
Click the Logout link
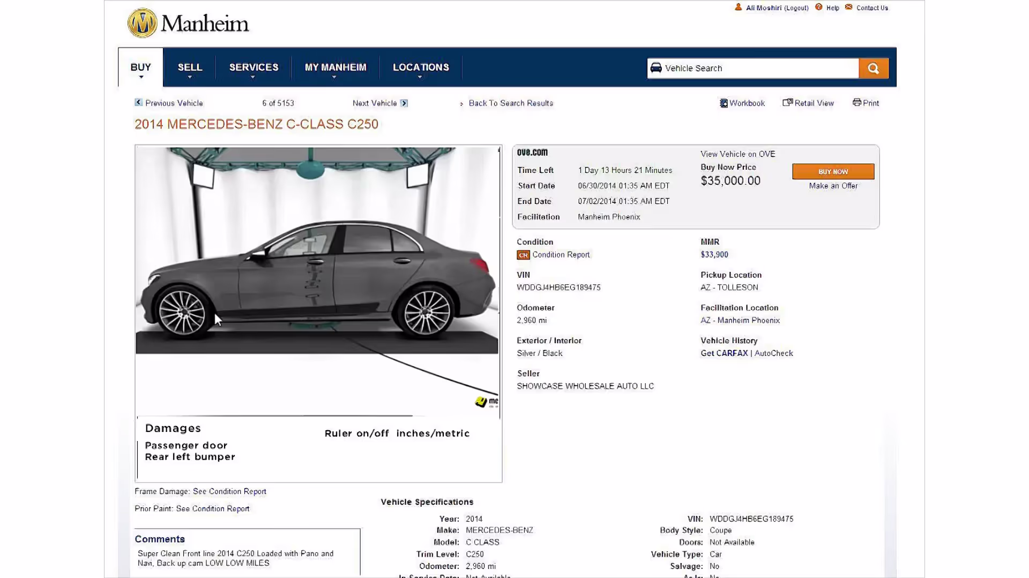click(x=796, y=8)
